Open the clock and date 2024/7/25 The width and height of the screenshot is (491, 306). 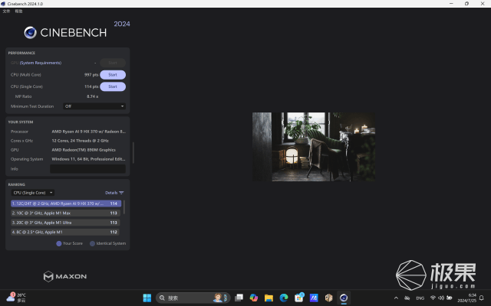click(466, 298)
